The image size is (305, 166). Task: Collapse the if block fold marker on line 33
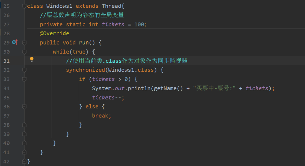[x=24, y=79]
